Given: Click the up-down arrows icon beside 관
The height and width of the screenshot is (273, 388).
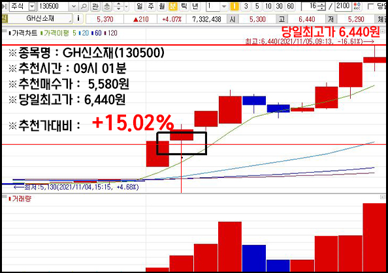Looking at the screenshot, I should pos(118,6).
